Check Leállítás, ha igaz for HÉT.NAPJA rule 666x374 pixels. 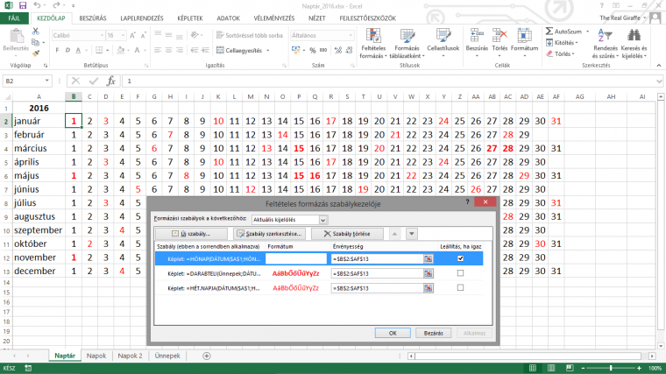[460, 288]
